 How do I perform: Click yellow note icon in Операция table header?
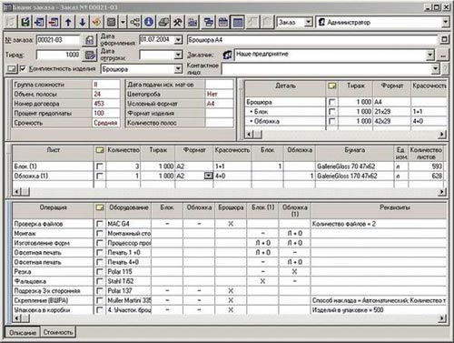click(100, 207)
